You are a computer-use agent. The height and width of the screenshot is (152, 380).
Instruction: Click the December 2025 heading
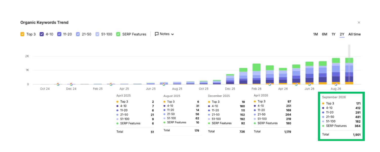[219, 96]
